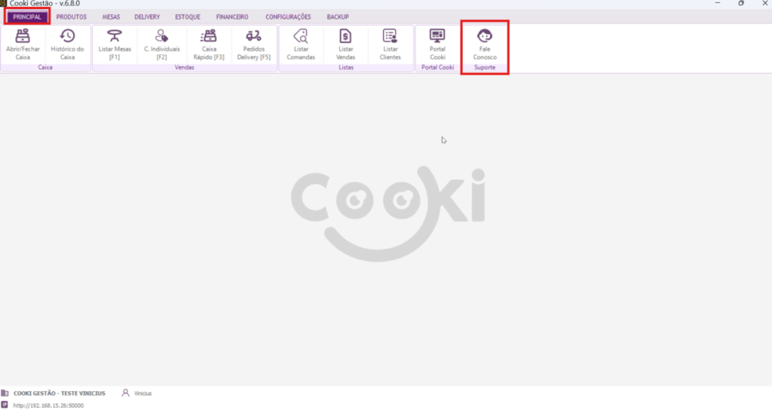Open the PRODUTOS tab

(72, 17)
